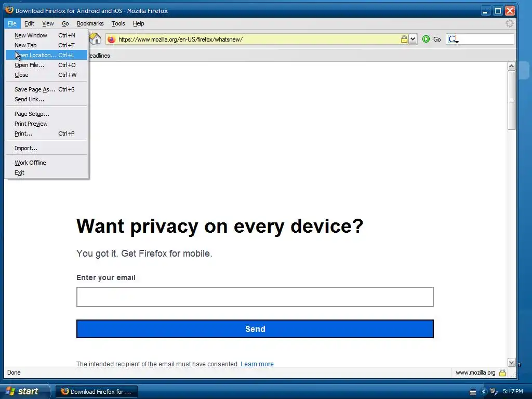Viewport: 532px width, 399px height.
Task: Open the Tools menu
Action: tap(118, 23)
